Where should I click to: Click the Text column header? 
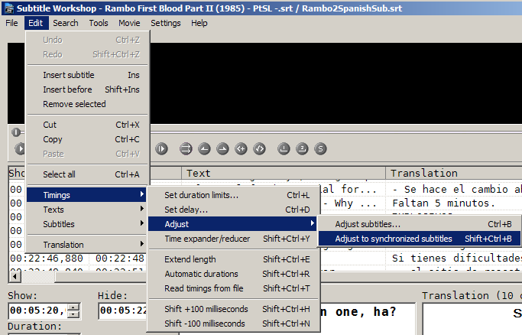click(x=284, y=173)
